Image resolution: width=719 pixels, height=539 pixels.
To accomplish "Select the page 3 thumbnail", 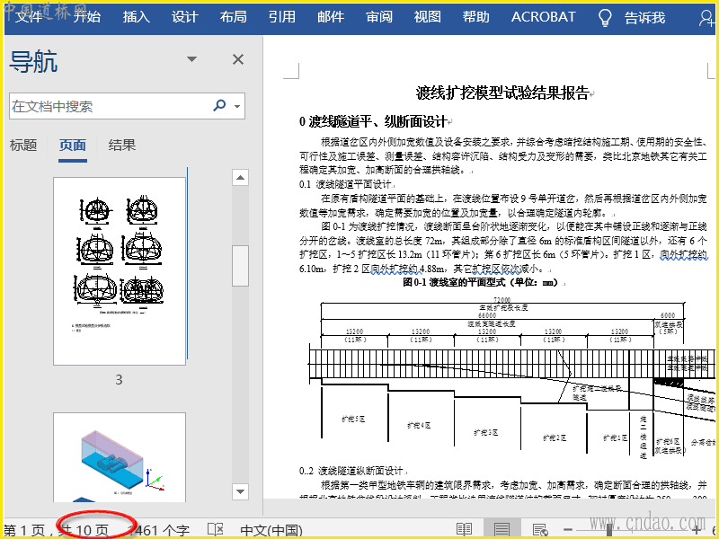I will click(x=120, y=271).
